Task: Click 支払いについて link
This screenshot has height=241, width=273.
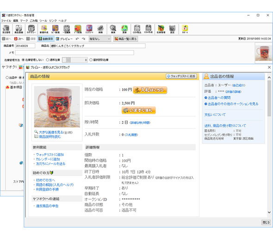Action: (215, 115)
